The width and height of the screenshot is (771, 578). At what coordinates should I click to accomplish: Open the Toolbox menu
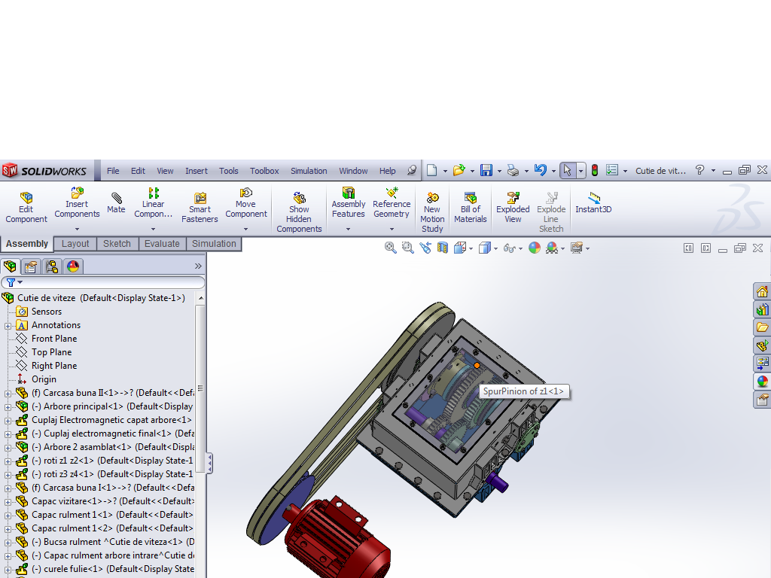pyautogui.click(x=264, y=171)
